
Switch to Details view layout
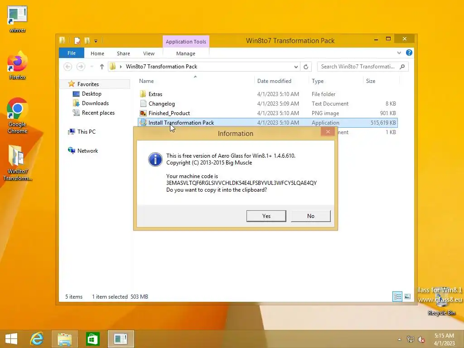[397, 296]
